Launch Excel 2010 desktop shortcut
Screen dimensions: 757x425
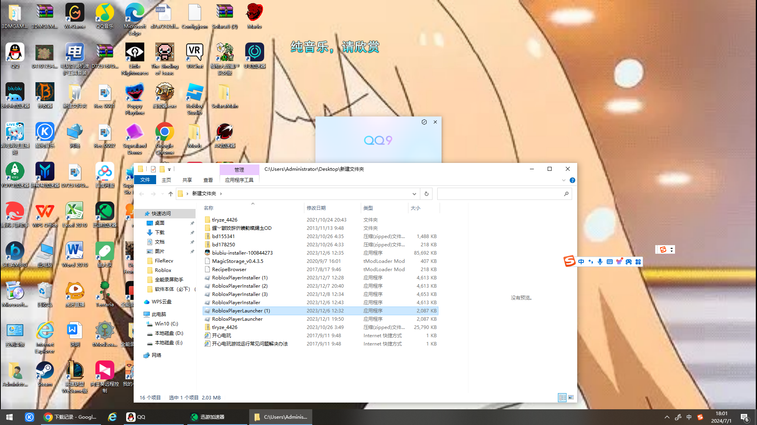pyautogui.click(x=75, y=215)
